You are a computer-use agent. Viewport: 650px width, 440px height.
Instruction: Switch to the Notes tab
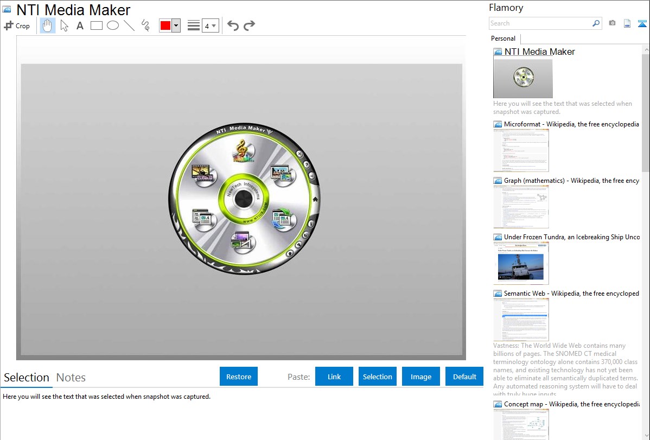[71, 378]
